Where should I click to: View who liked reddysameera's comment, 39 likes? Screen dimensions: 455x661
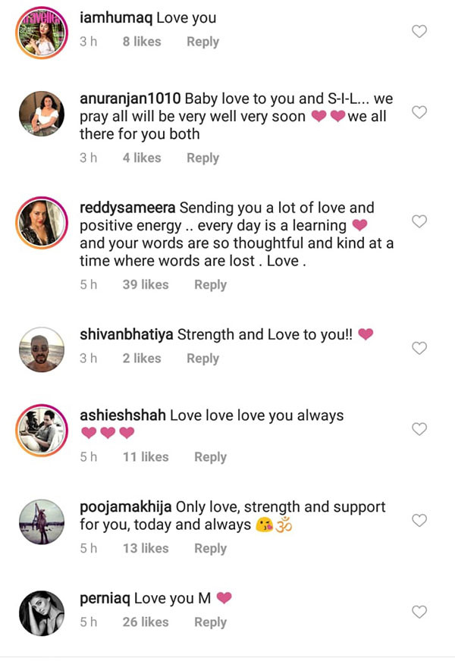[x=146, y=285]
